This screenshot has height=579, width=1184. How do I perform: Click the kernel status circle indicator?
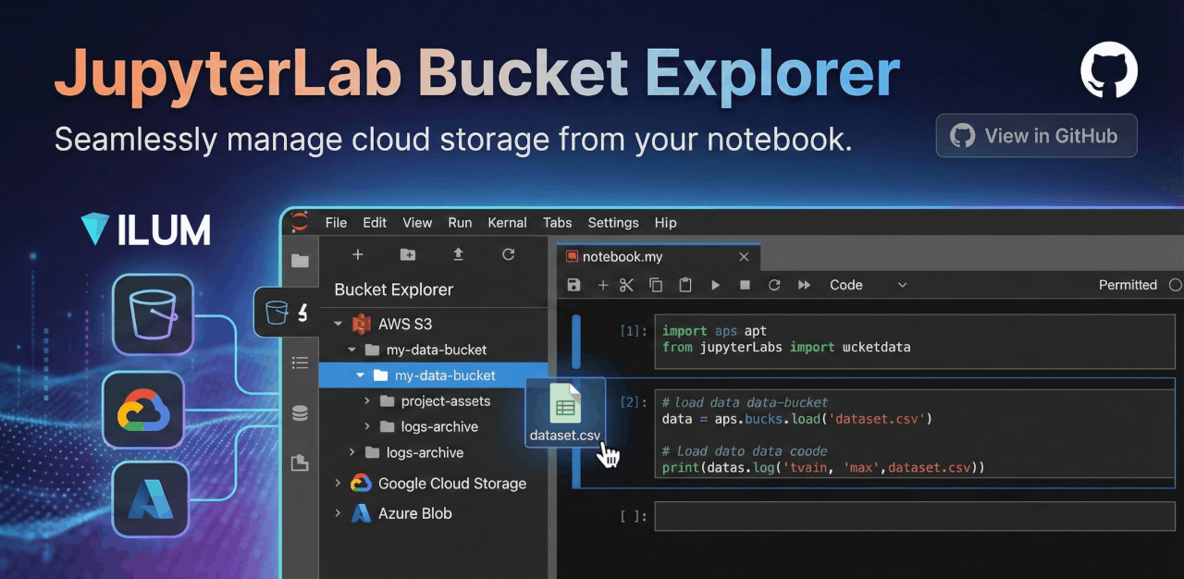tap(1176, 285)
